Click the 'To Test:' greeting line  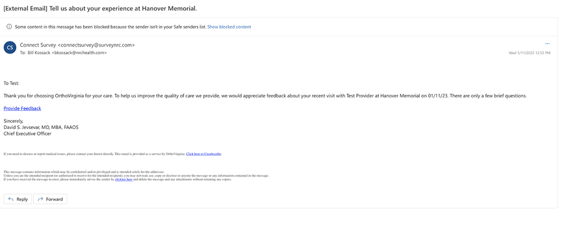point(11,84)
